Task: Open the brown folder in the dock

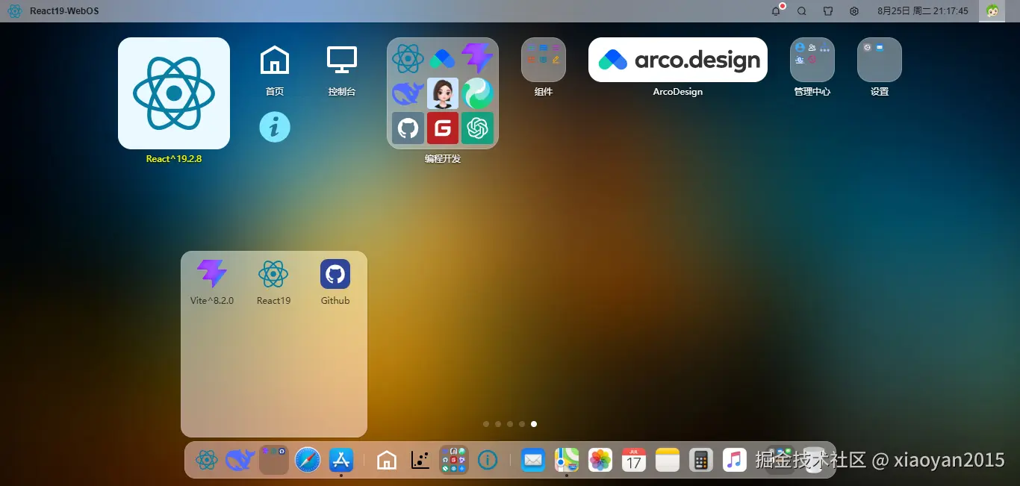Action: tap(274, 460)
